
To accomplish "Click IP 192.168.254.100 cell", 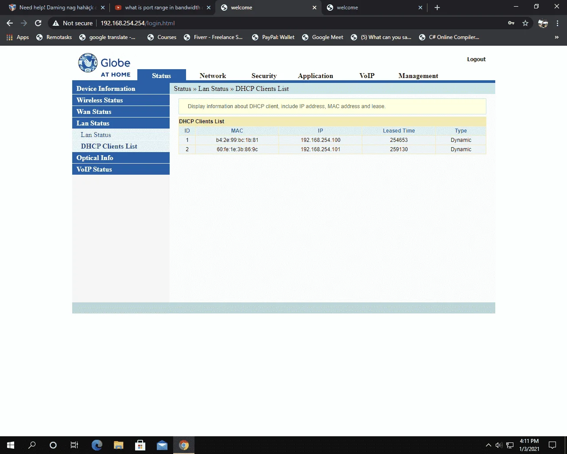I will pyautogui.click(x=320, y=140).
